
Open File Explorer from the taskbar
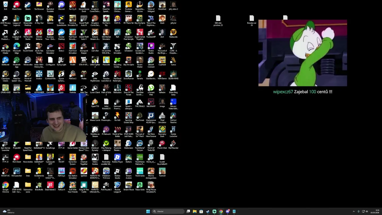click(x=195, y=211)
